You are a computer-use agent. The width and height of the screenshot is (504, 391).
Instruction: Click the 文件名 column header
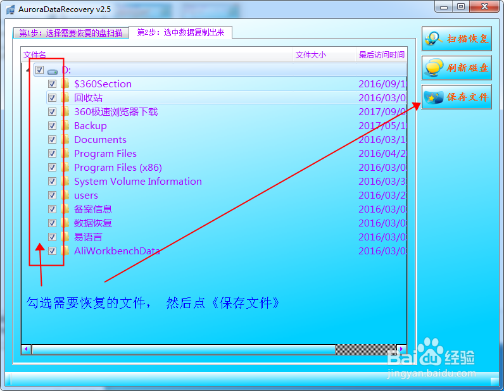(x=157, y=54)
